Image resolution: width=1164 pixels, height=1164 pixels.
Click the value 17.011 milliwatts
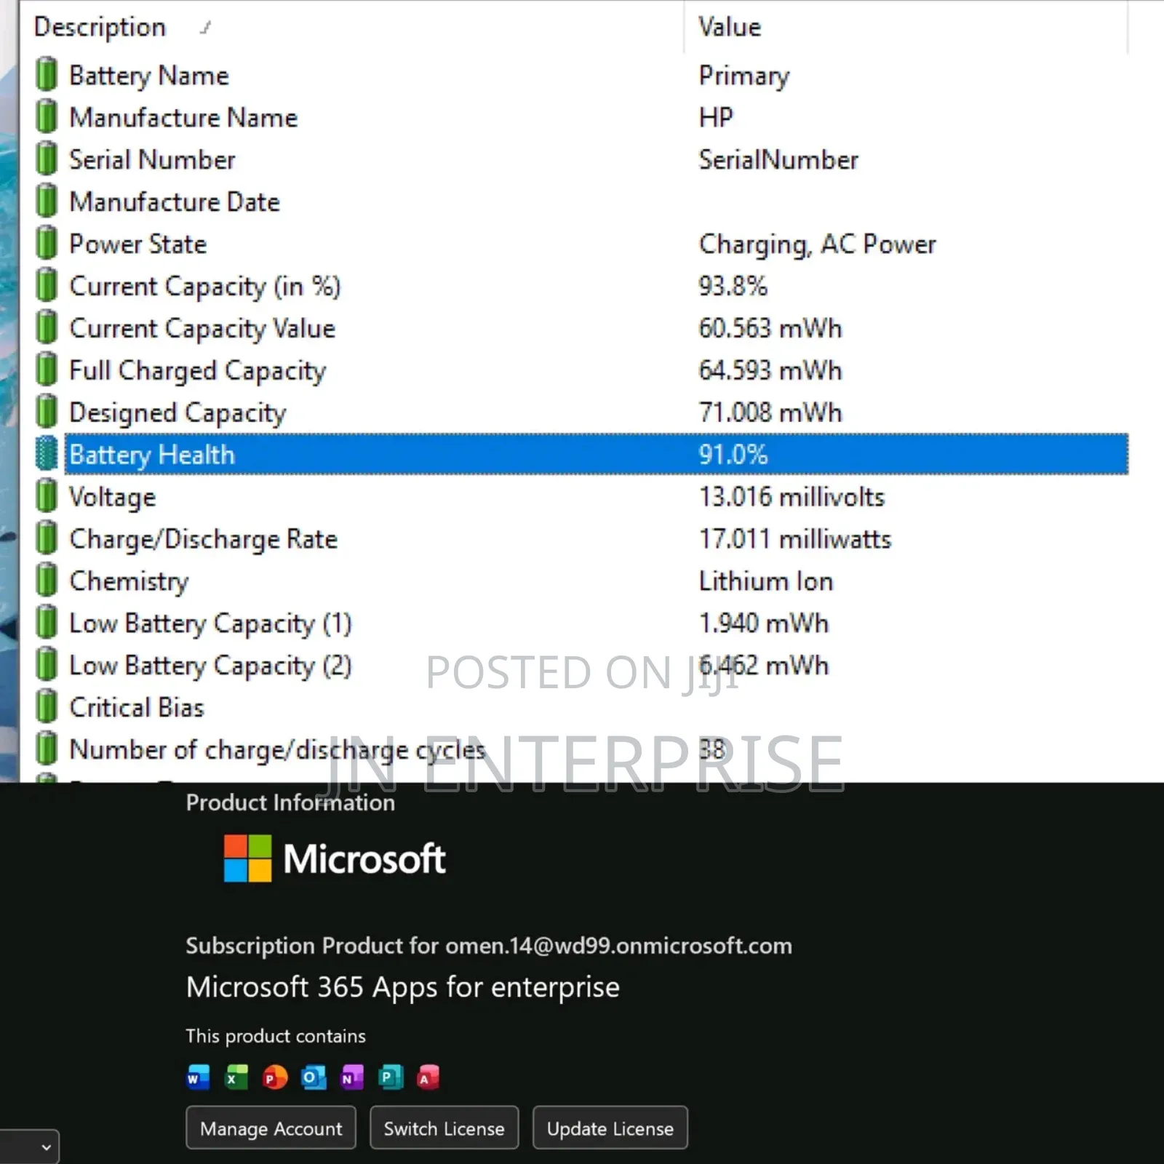[794, 539]
